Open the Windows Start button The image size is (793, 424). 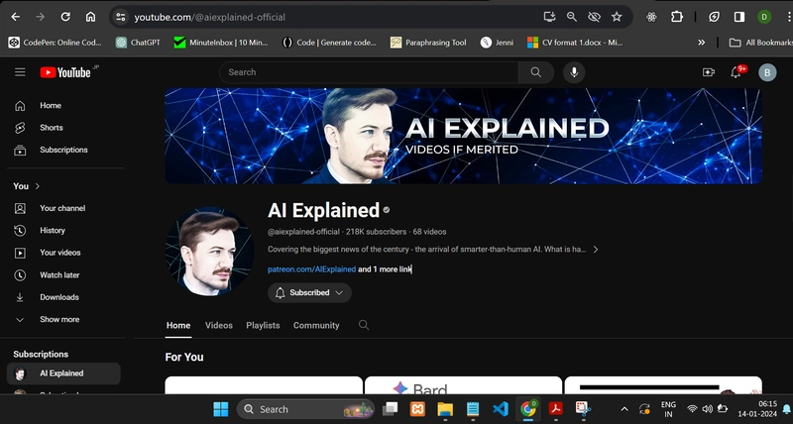[x=221, y=409]
